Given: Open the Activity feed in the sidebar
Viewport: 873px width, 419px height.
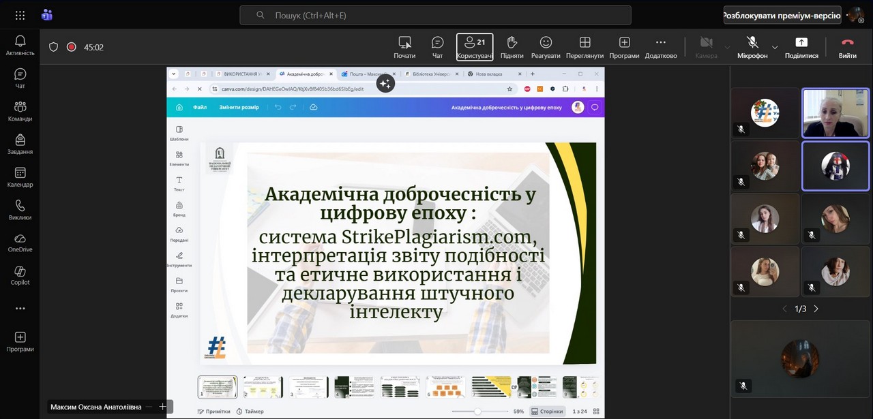Looking at the screenshot, I should [x=20, y=46].
